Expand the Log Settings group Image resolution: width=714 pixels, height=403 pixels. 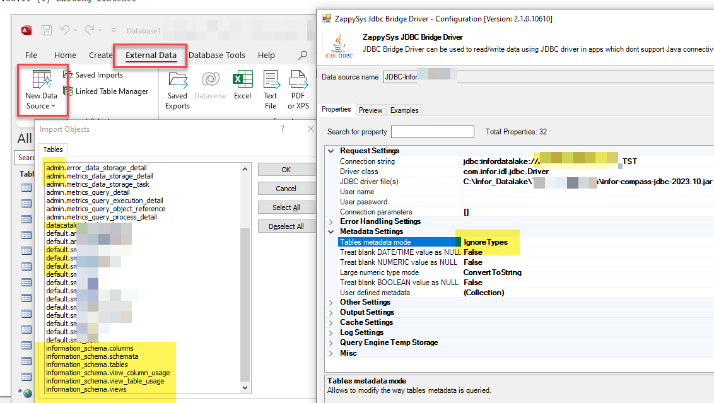pos(331,332)
